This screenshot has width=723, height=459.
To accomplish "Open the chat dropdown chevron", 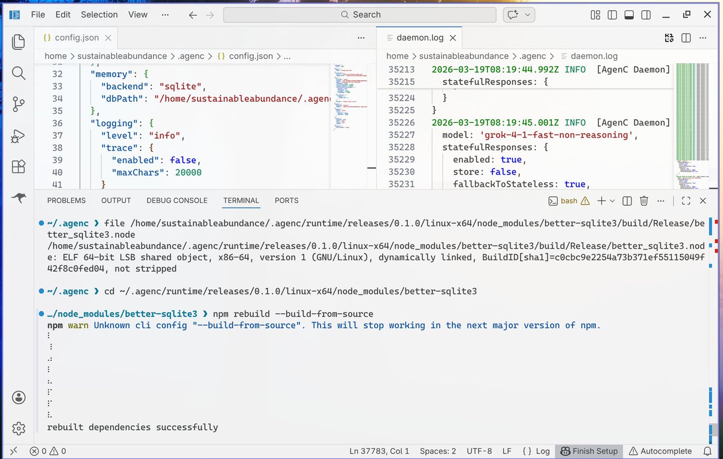I will (528, 15).
